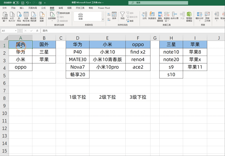The image size is (225, 156).
Task: Save the workbook with the disk icon
Action: (23, 3)
